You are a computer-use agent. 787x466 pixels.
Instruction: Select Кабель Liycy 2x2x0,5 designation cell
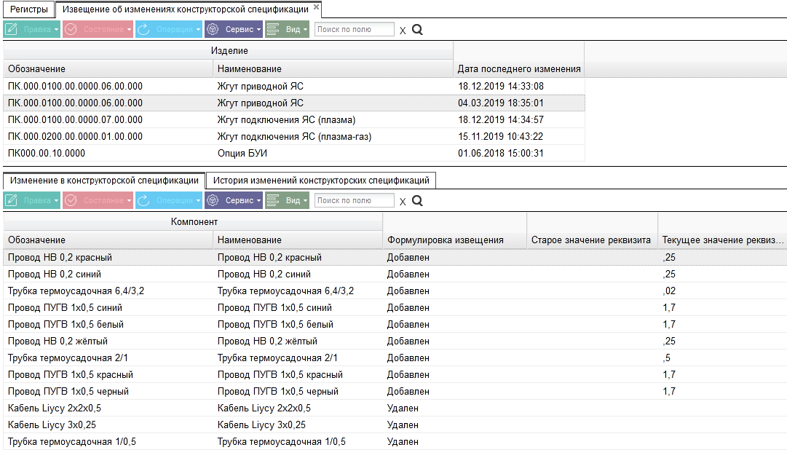108,408
